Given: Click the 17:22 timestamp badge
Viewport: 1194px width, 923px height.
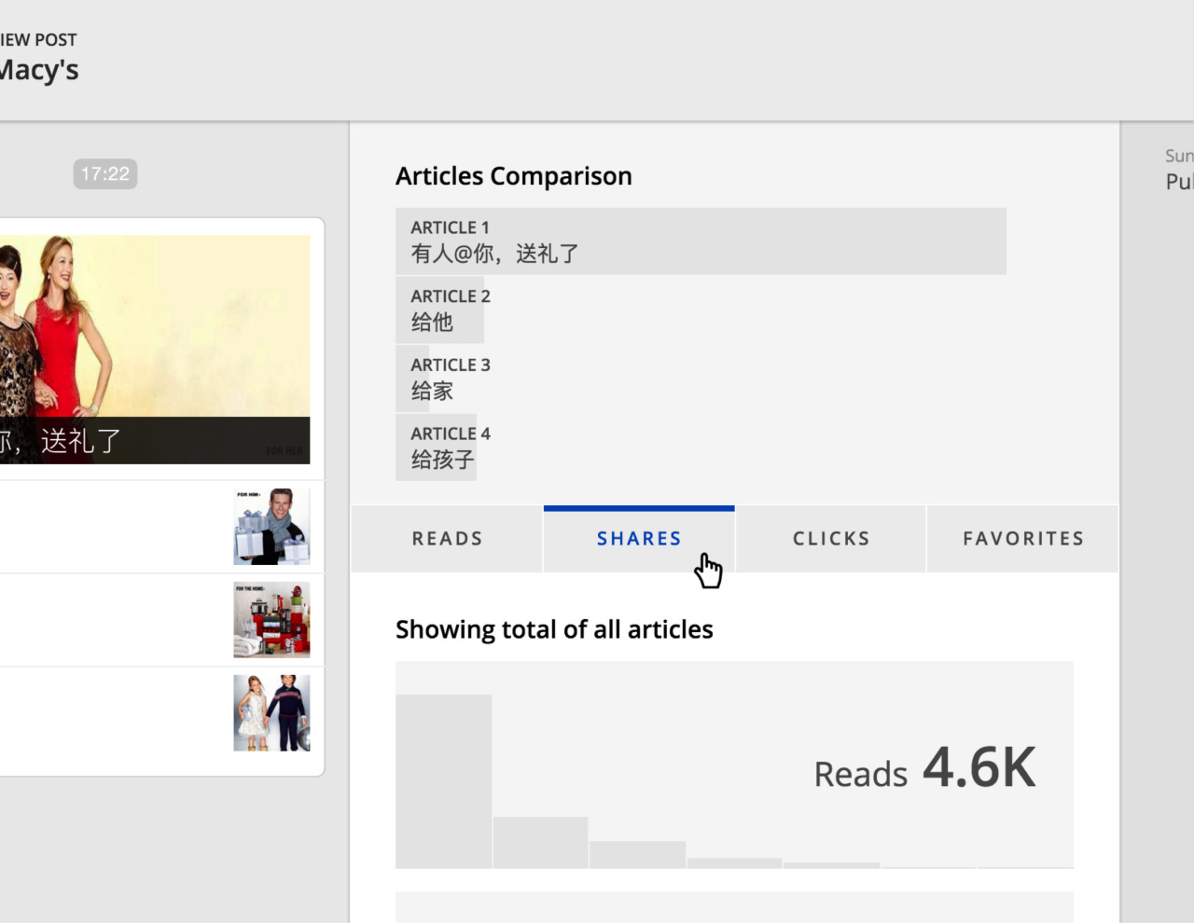Looking at the screenshot, I should 105,174.
